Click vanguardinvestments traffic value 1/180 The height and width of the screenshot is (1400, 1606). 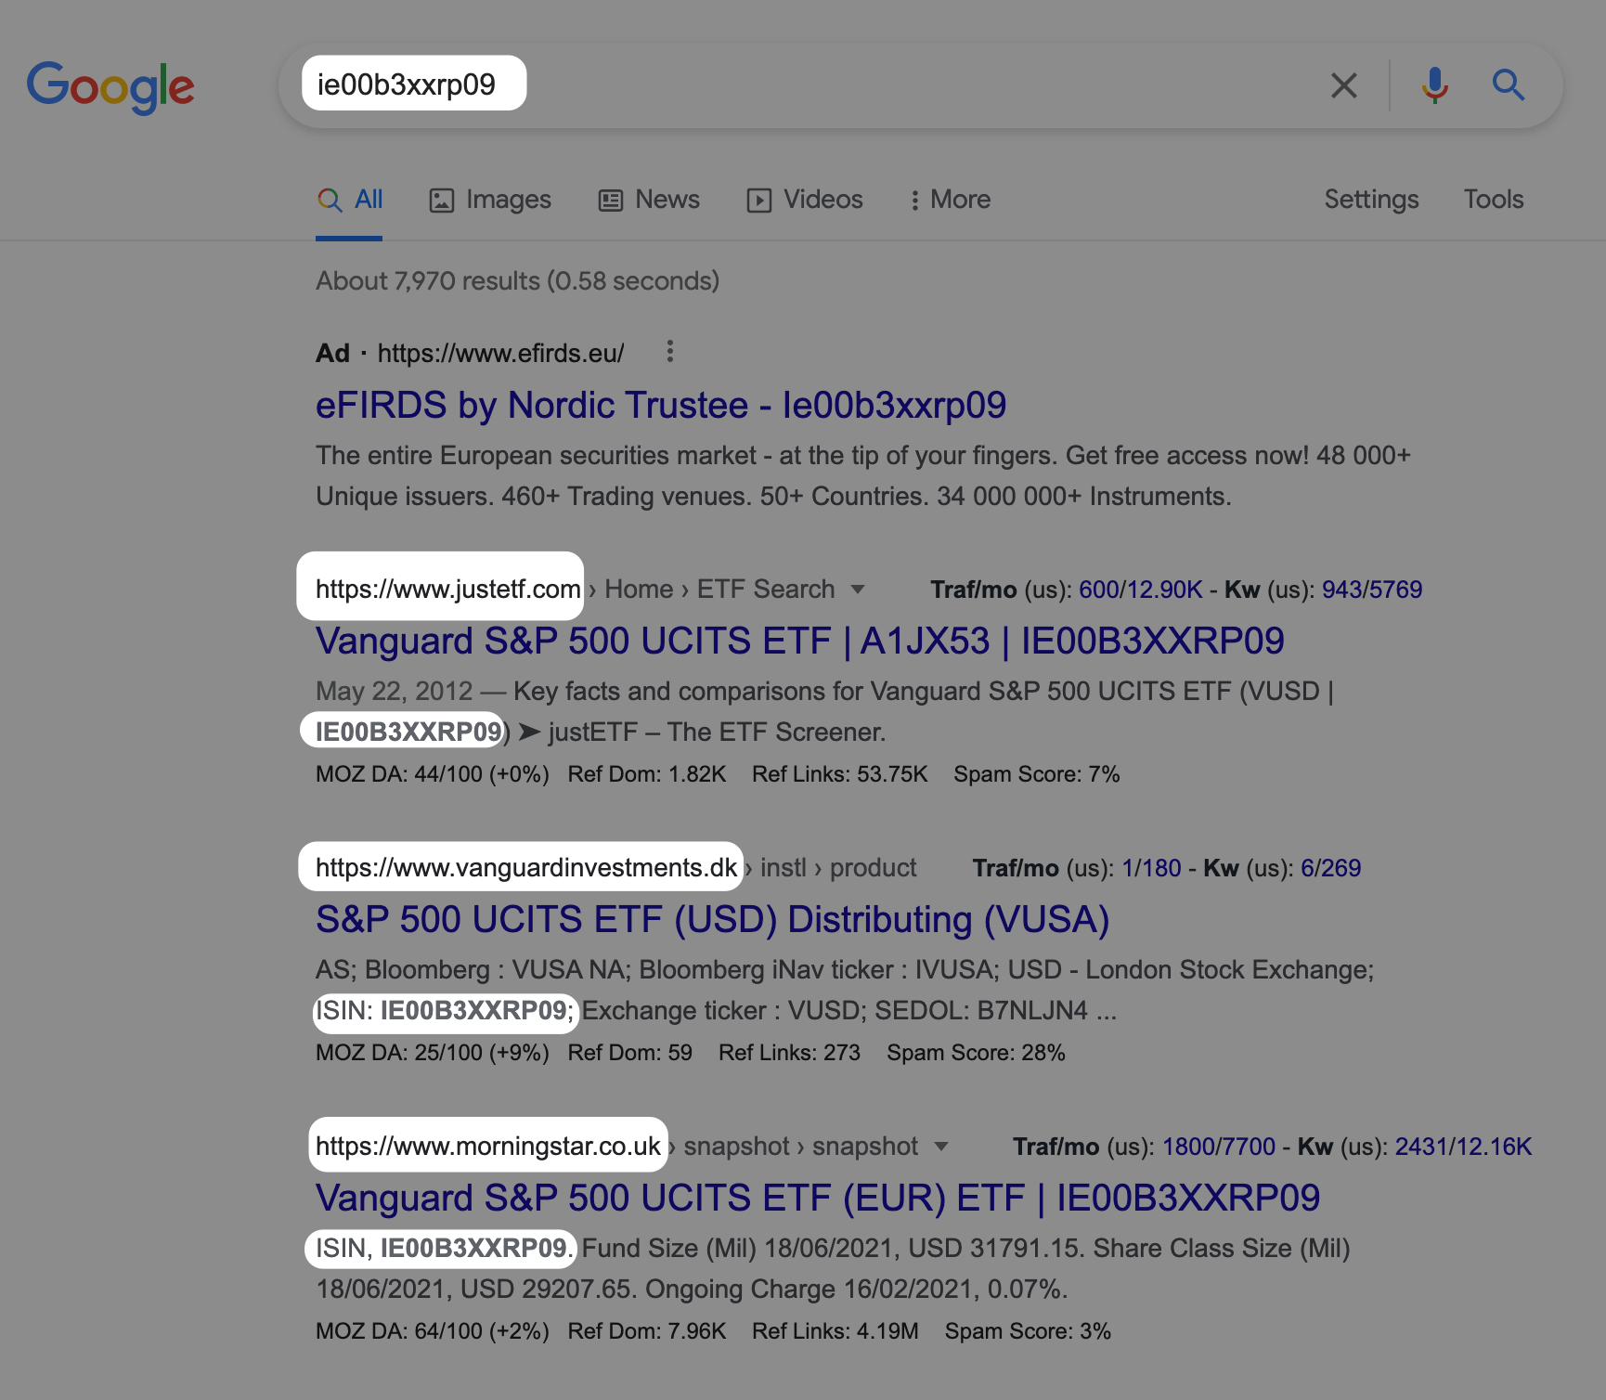[1151, 868]
